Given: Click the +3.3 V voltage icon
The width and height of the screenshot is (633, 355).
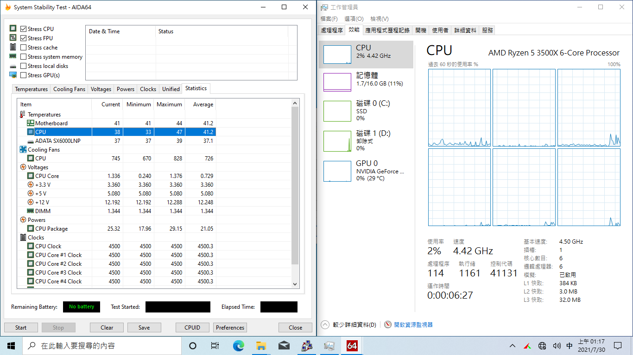Looking at the screenshot, I should tap(31, 185).
